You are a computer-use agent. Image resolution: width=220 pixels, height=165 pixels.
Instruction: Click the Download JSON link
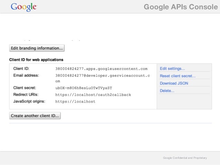click(174, 83)
